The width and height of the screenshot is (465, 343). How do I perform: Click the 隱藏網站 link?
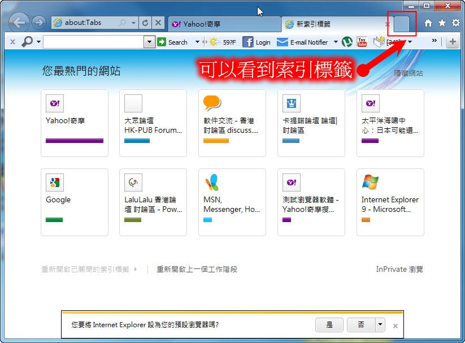[x=408, y=73]
